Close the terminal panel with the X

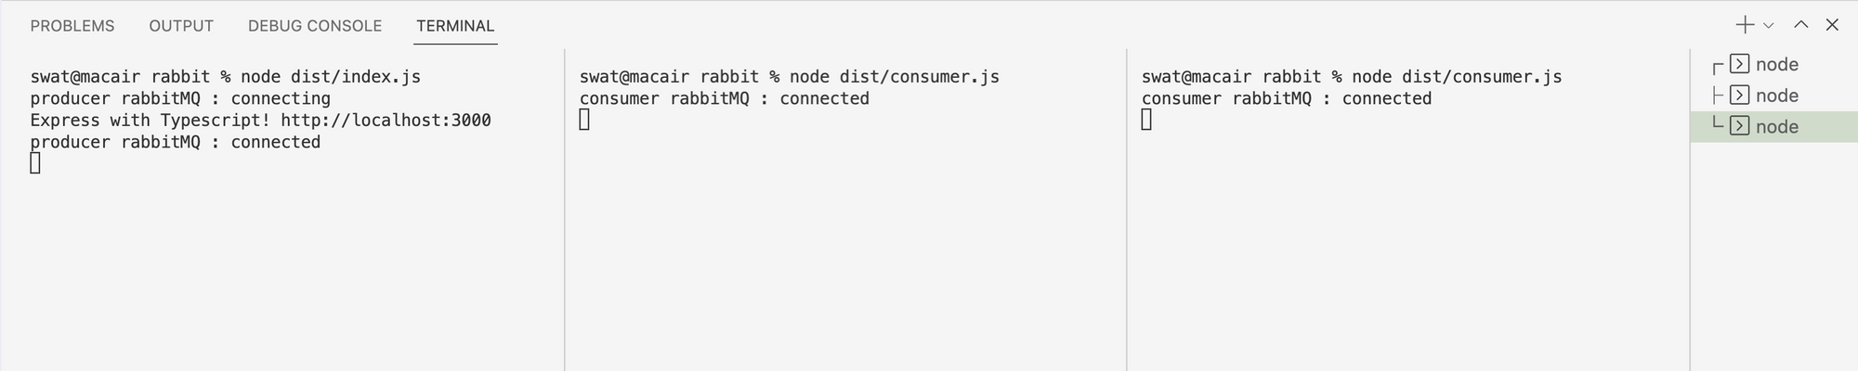(1832, 25)
